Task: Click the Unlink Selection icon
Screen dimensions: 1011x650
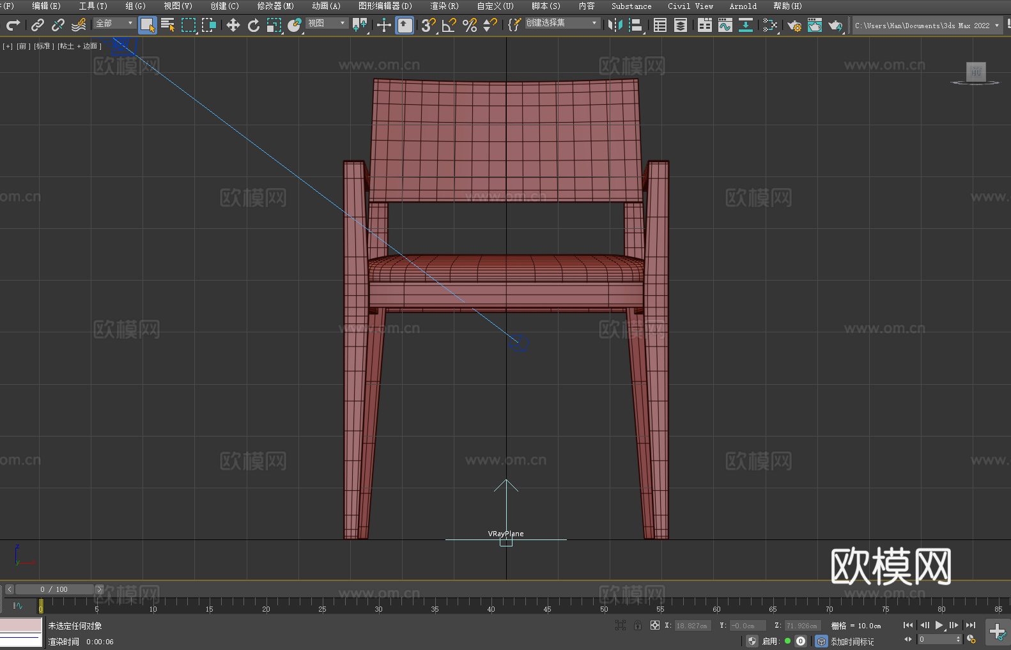Action: (x=58, y=25)
